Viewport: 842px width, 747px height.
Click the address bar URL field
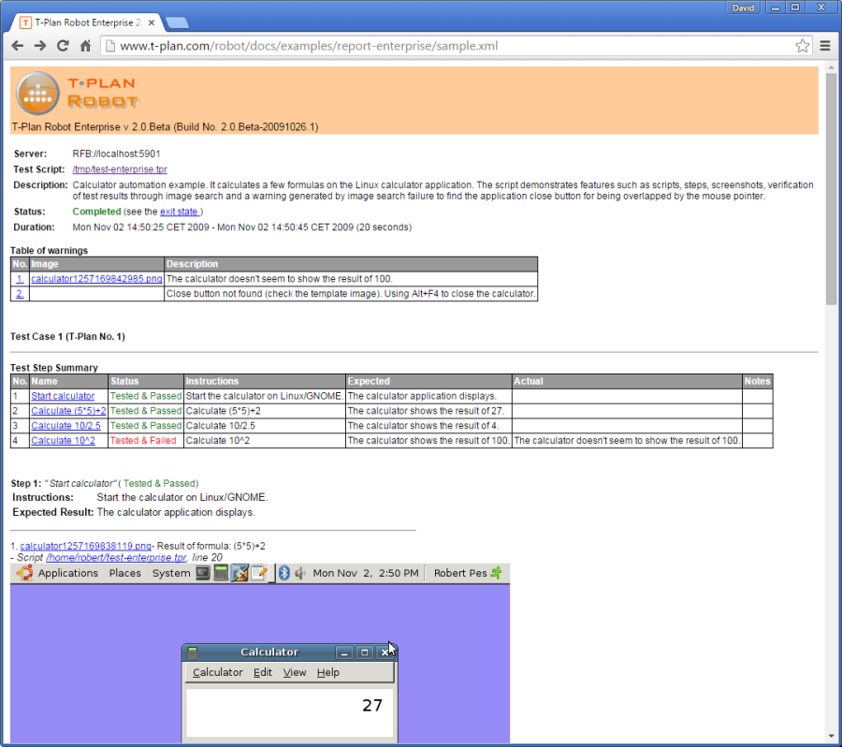click(x=449, y=45)
